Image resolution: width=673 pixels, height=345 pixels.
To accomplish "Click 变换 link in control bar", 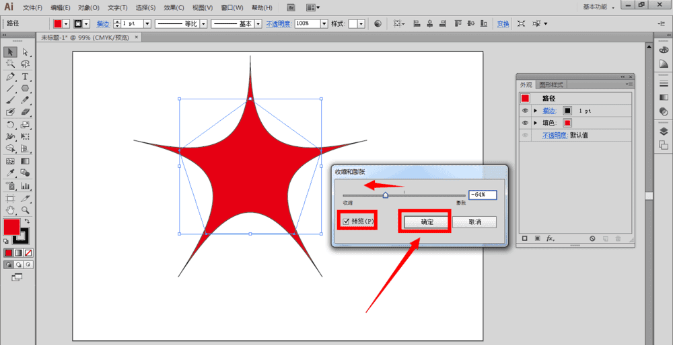I will pos(503,24).
